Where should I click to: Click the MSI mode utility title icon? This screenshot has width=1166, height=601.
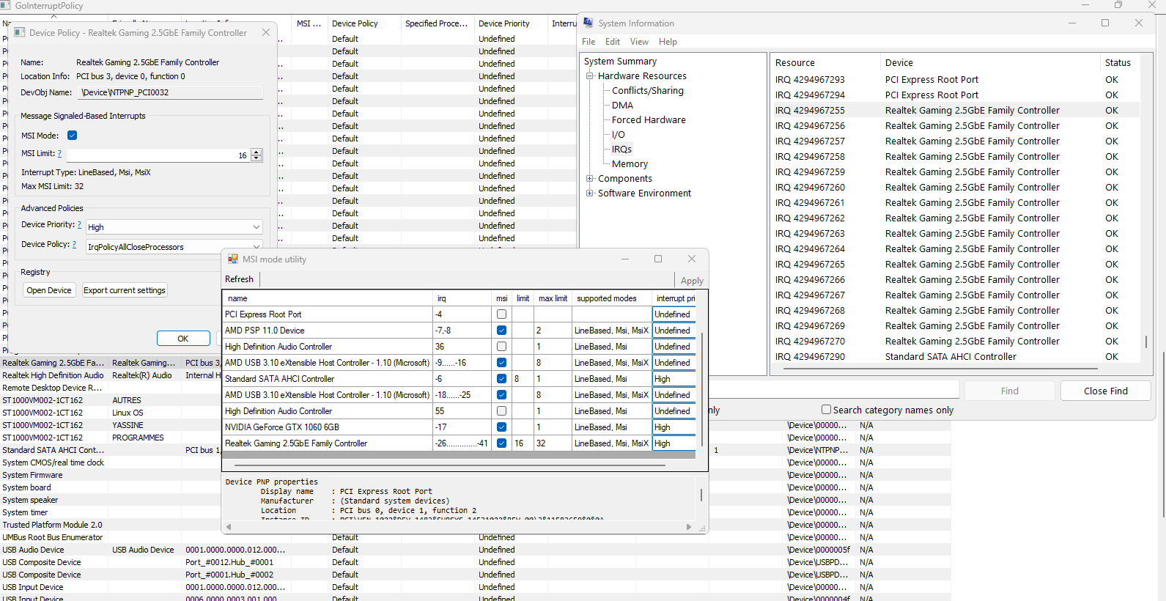233,259
